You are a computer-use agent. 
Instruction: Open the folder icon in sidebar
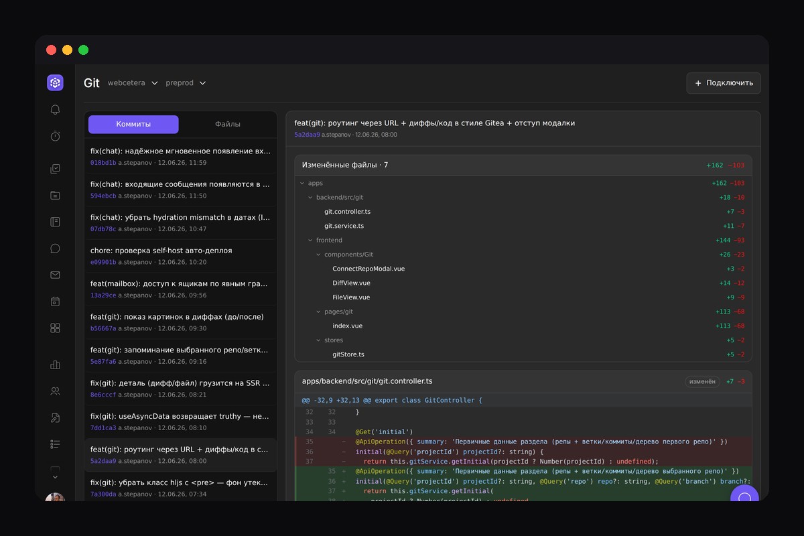(x=55, y=196)
